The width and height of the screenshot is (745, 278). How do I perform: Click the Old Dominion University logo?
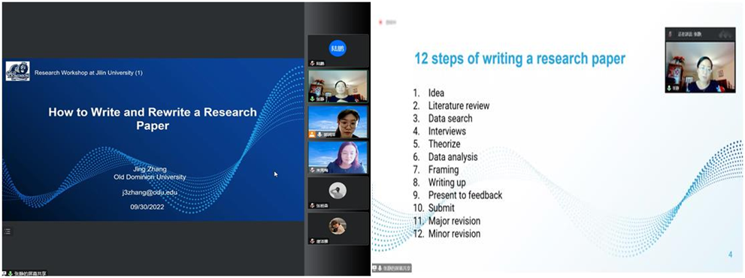click(17, 71)
